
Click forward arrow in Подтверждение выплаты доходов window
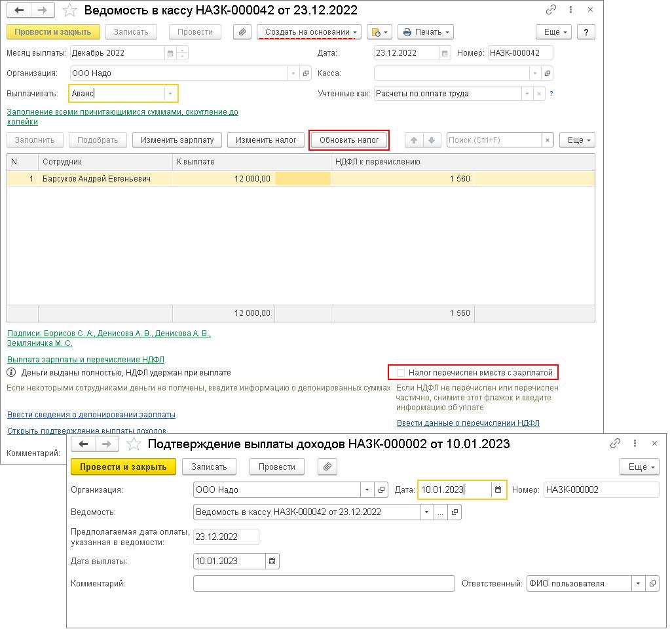[106, 444]
